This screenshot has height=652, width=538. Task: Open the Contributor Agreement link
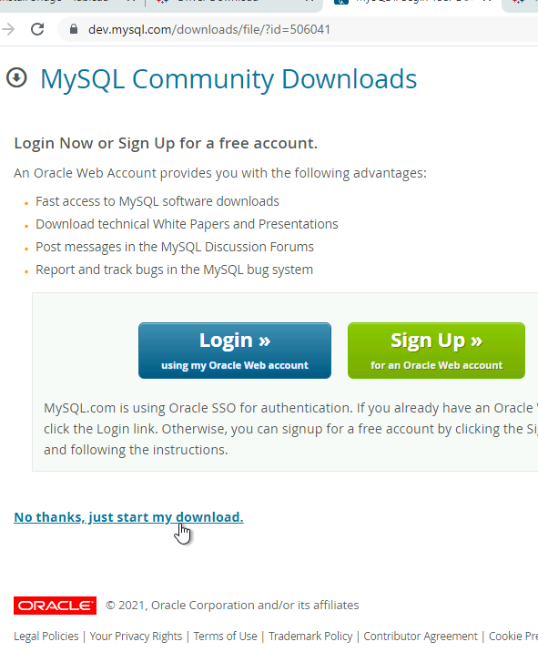[421, 637]
